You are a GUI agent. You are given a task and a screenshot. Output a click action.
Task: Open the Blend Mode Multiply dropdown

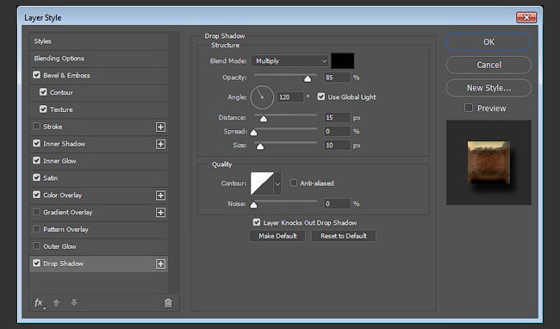[289, 61]
